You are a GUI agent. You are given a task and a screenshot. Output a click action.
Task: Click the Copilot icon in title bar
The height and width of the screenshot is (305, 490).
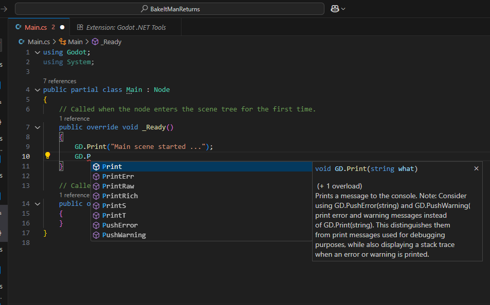[x=335, y=9]
